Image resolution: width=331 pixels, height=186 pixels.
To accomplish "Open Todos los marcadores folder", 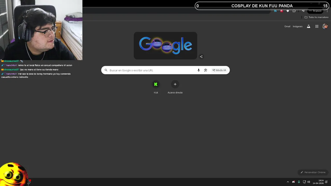I will point(317,17).
